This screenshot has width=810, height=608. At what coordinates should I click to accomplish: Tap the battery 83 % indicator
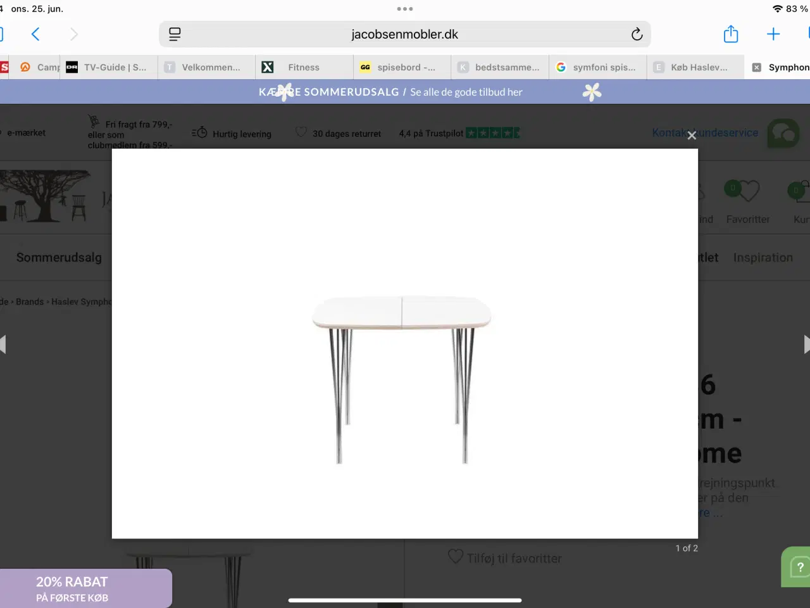[x=796, y=9]
